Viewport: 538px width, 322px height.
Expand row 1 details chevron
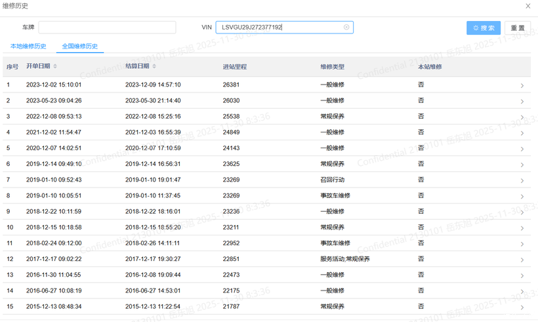(x=522, y=86)
